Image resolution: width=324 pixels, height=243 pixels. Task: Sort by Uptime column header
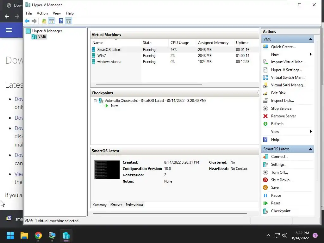click(x=246, y=43)
